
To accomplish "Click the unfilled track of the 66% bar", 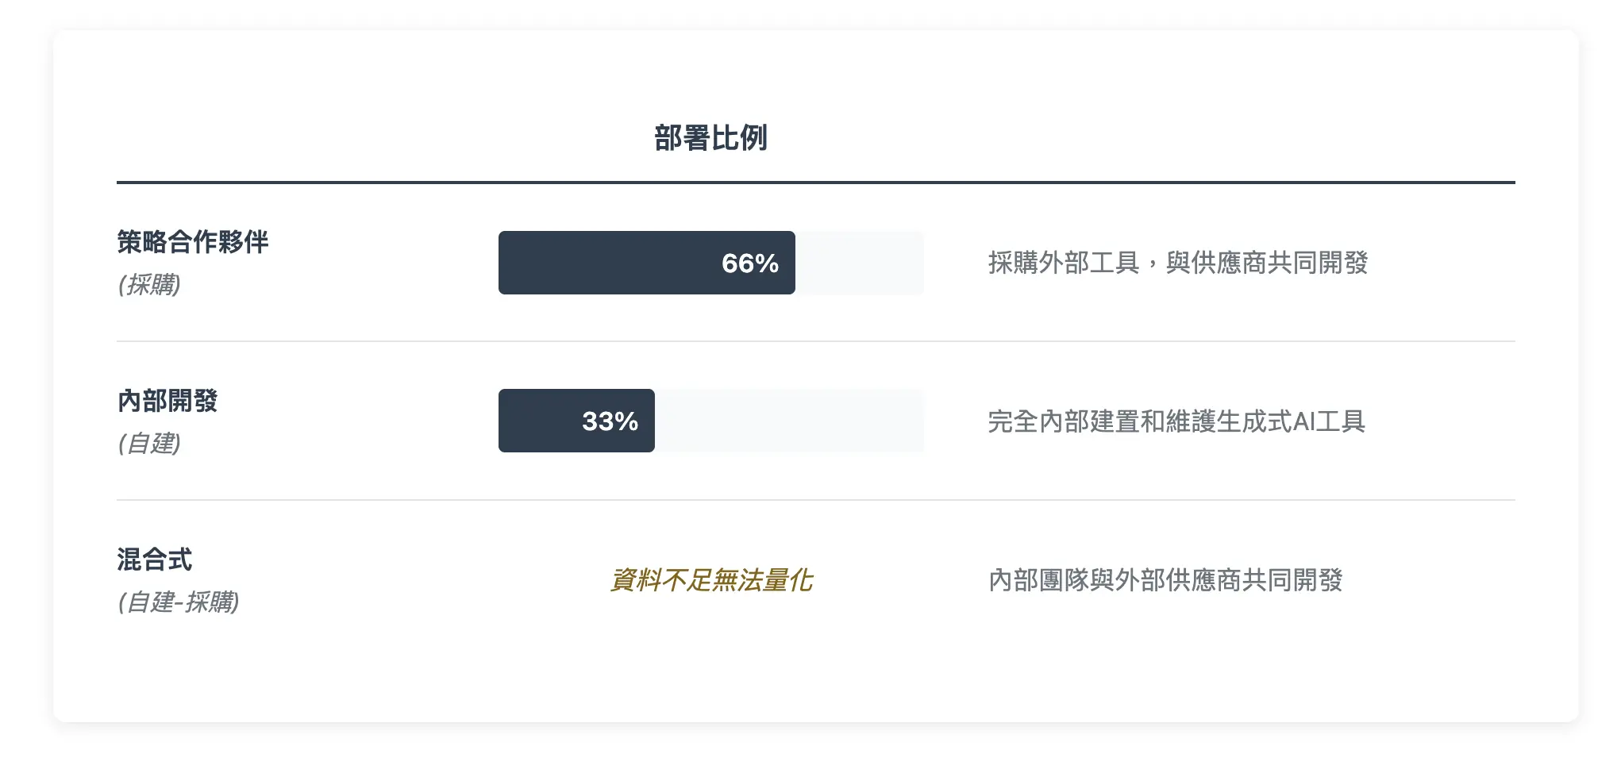I will pyautogui.click(x=860, y=263).
